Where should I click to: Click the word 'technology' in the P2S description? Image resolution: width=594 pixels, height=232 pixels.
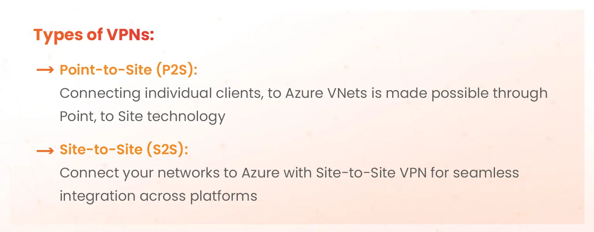click(186, 116)
